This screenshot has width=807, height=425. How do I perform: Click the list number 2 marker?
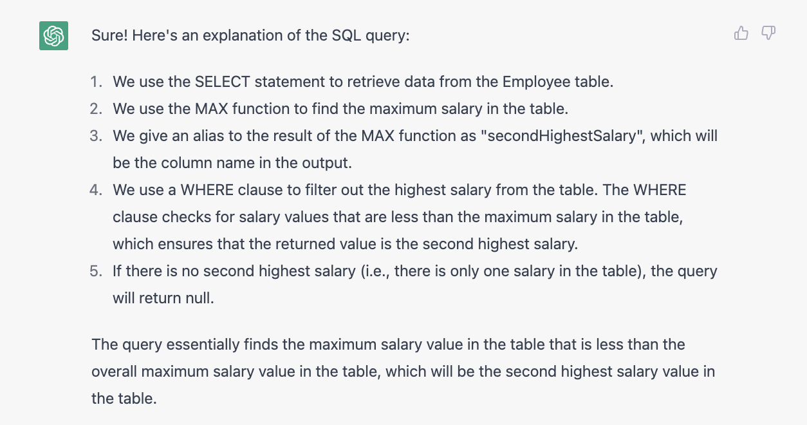pos(97,109)
